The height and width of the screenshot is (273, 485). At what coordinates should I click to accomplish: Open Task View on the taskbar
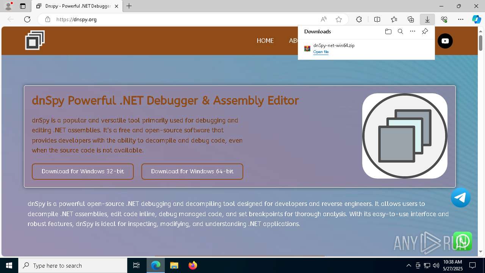(x=136, y=265)
